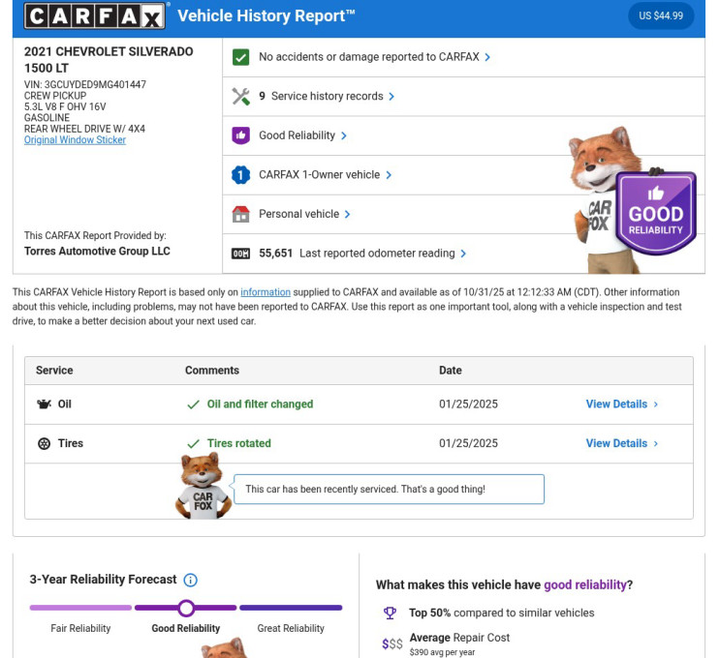Click the purple thumbs-up reliability icon
This screenshot has width=720, height=658.
point(241,135)
